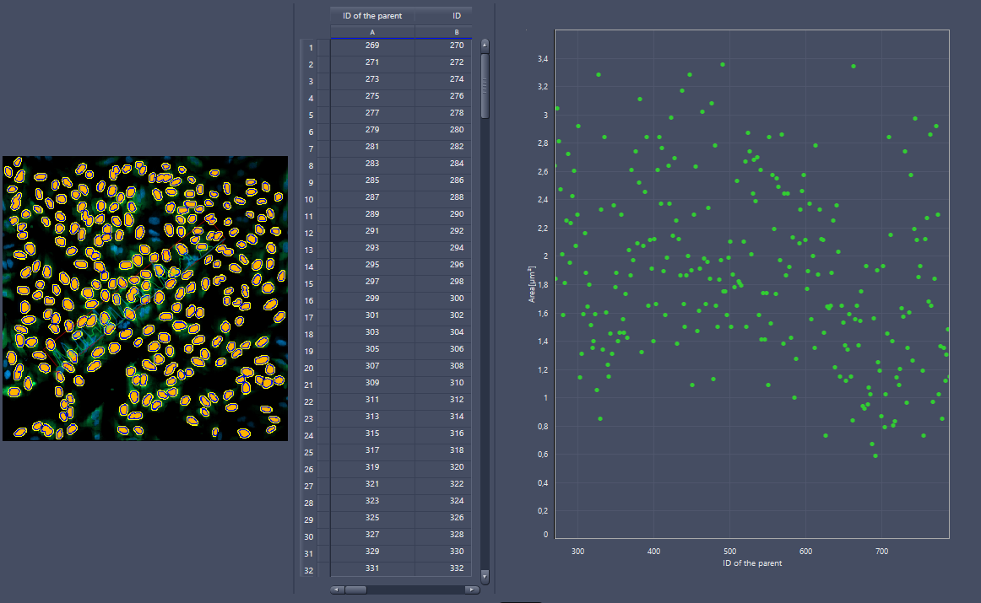Select row number 32 in the table
Viewport: 981px width, 603px height.
(309, 571)
